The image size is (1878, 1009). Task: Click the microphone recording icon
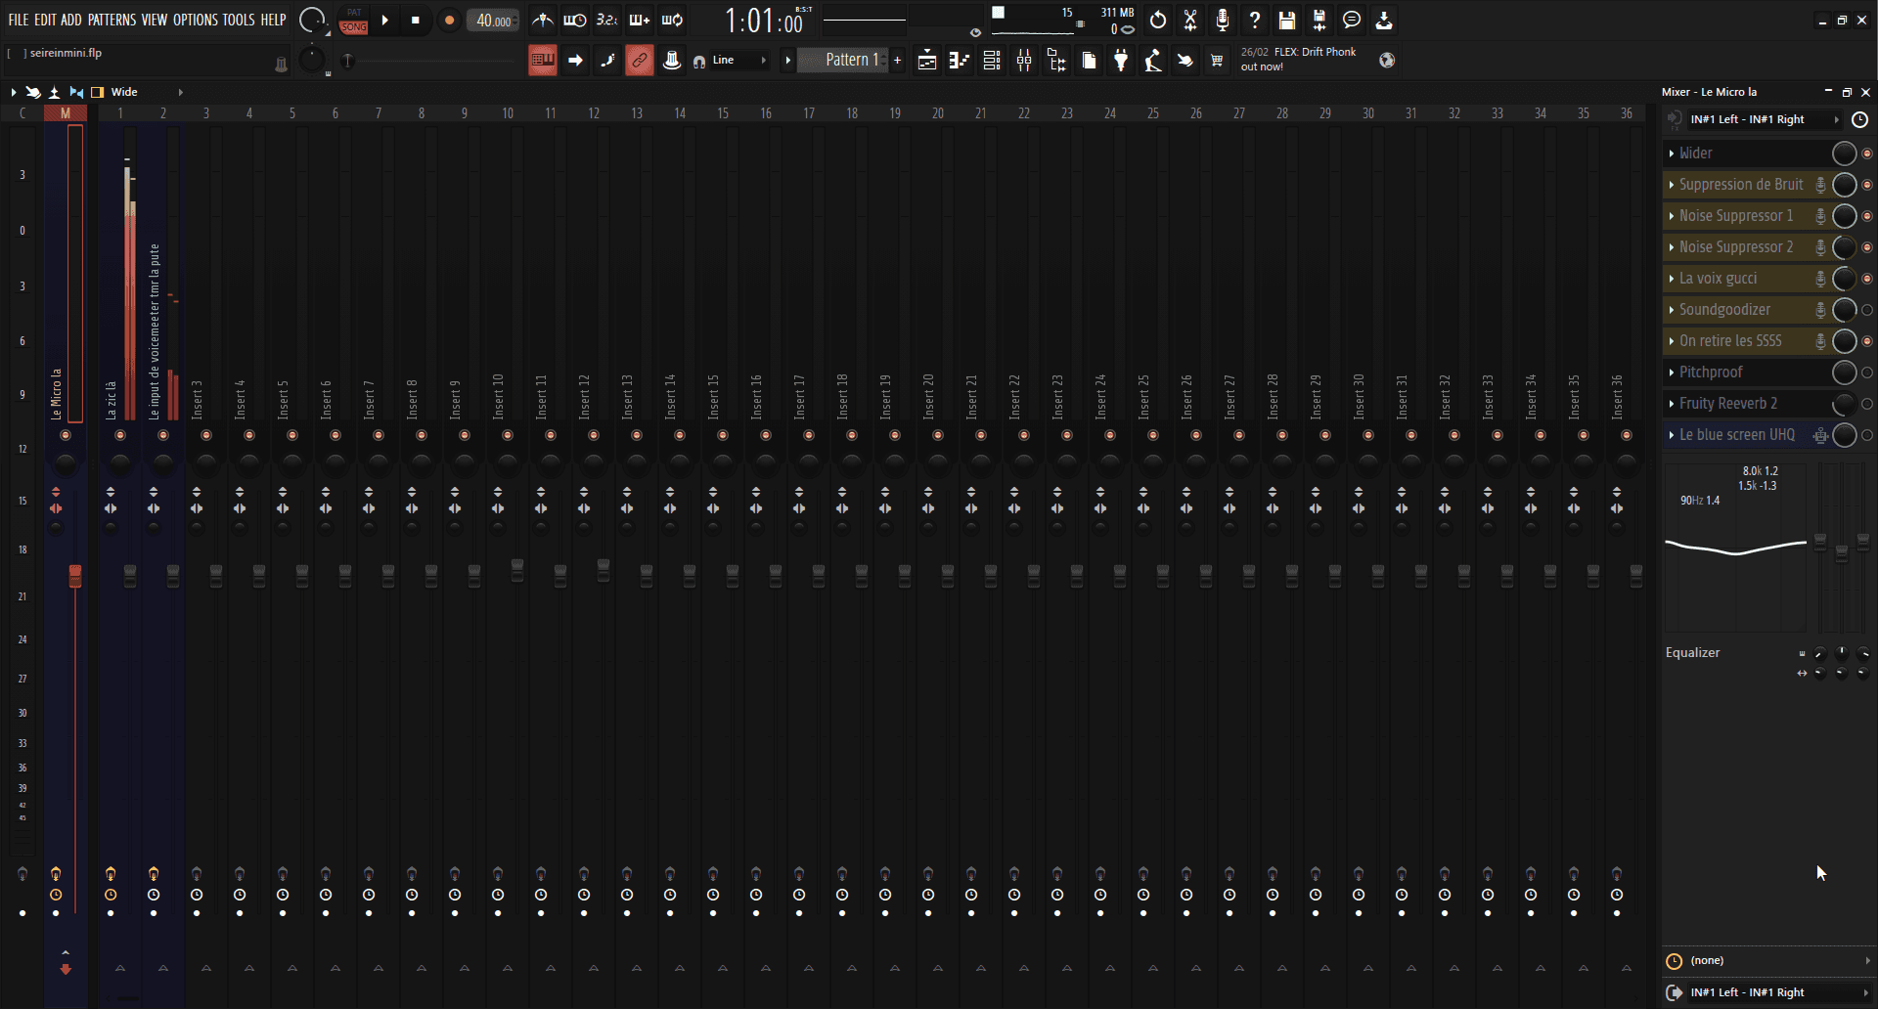click(1223, 20)
